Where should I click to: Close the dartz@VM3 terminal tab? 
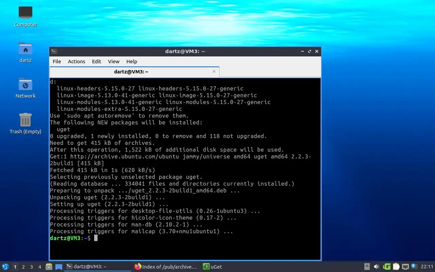214,71
